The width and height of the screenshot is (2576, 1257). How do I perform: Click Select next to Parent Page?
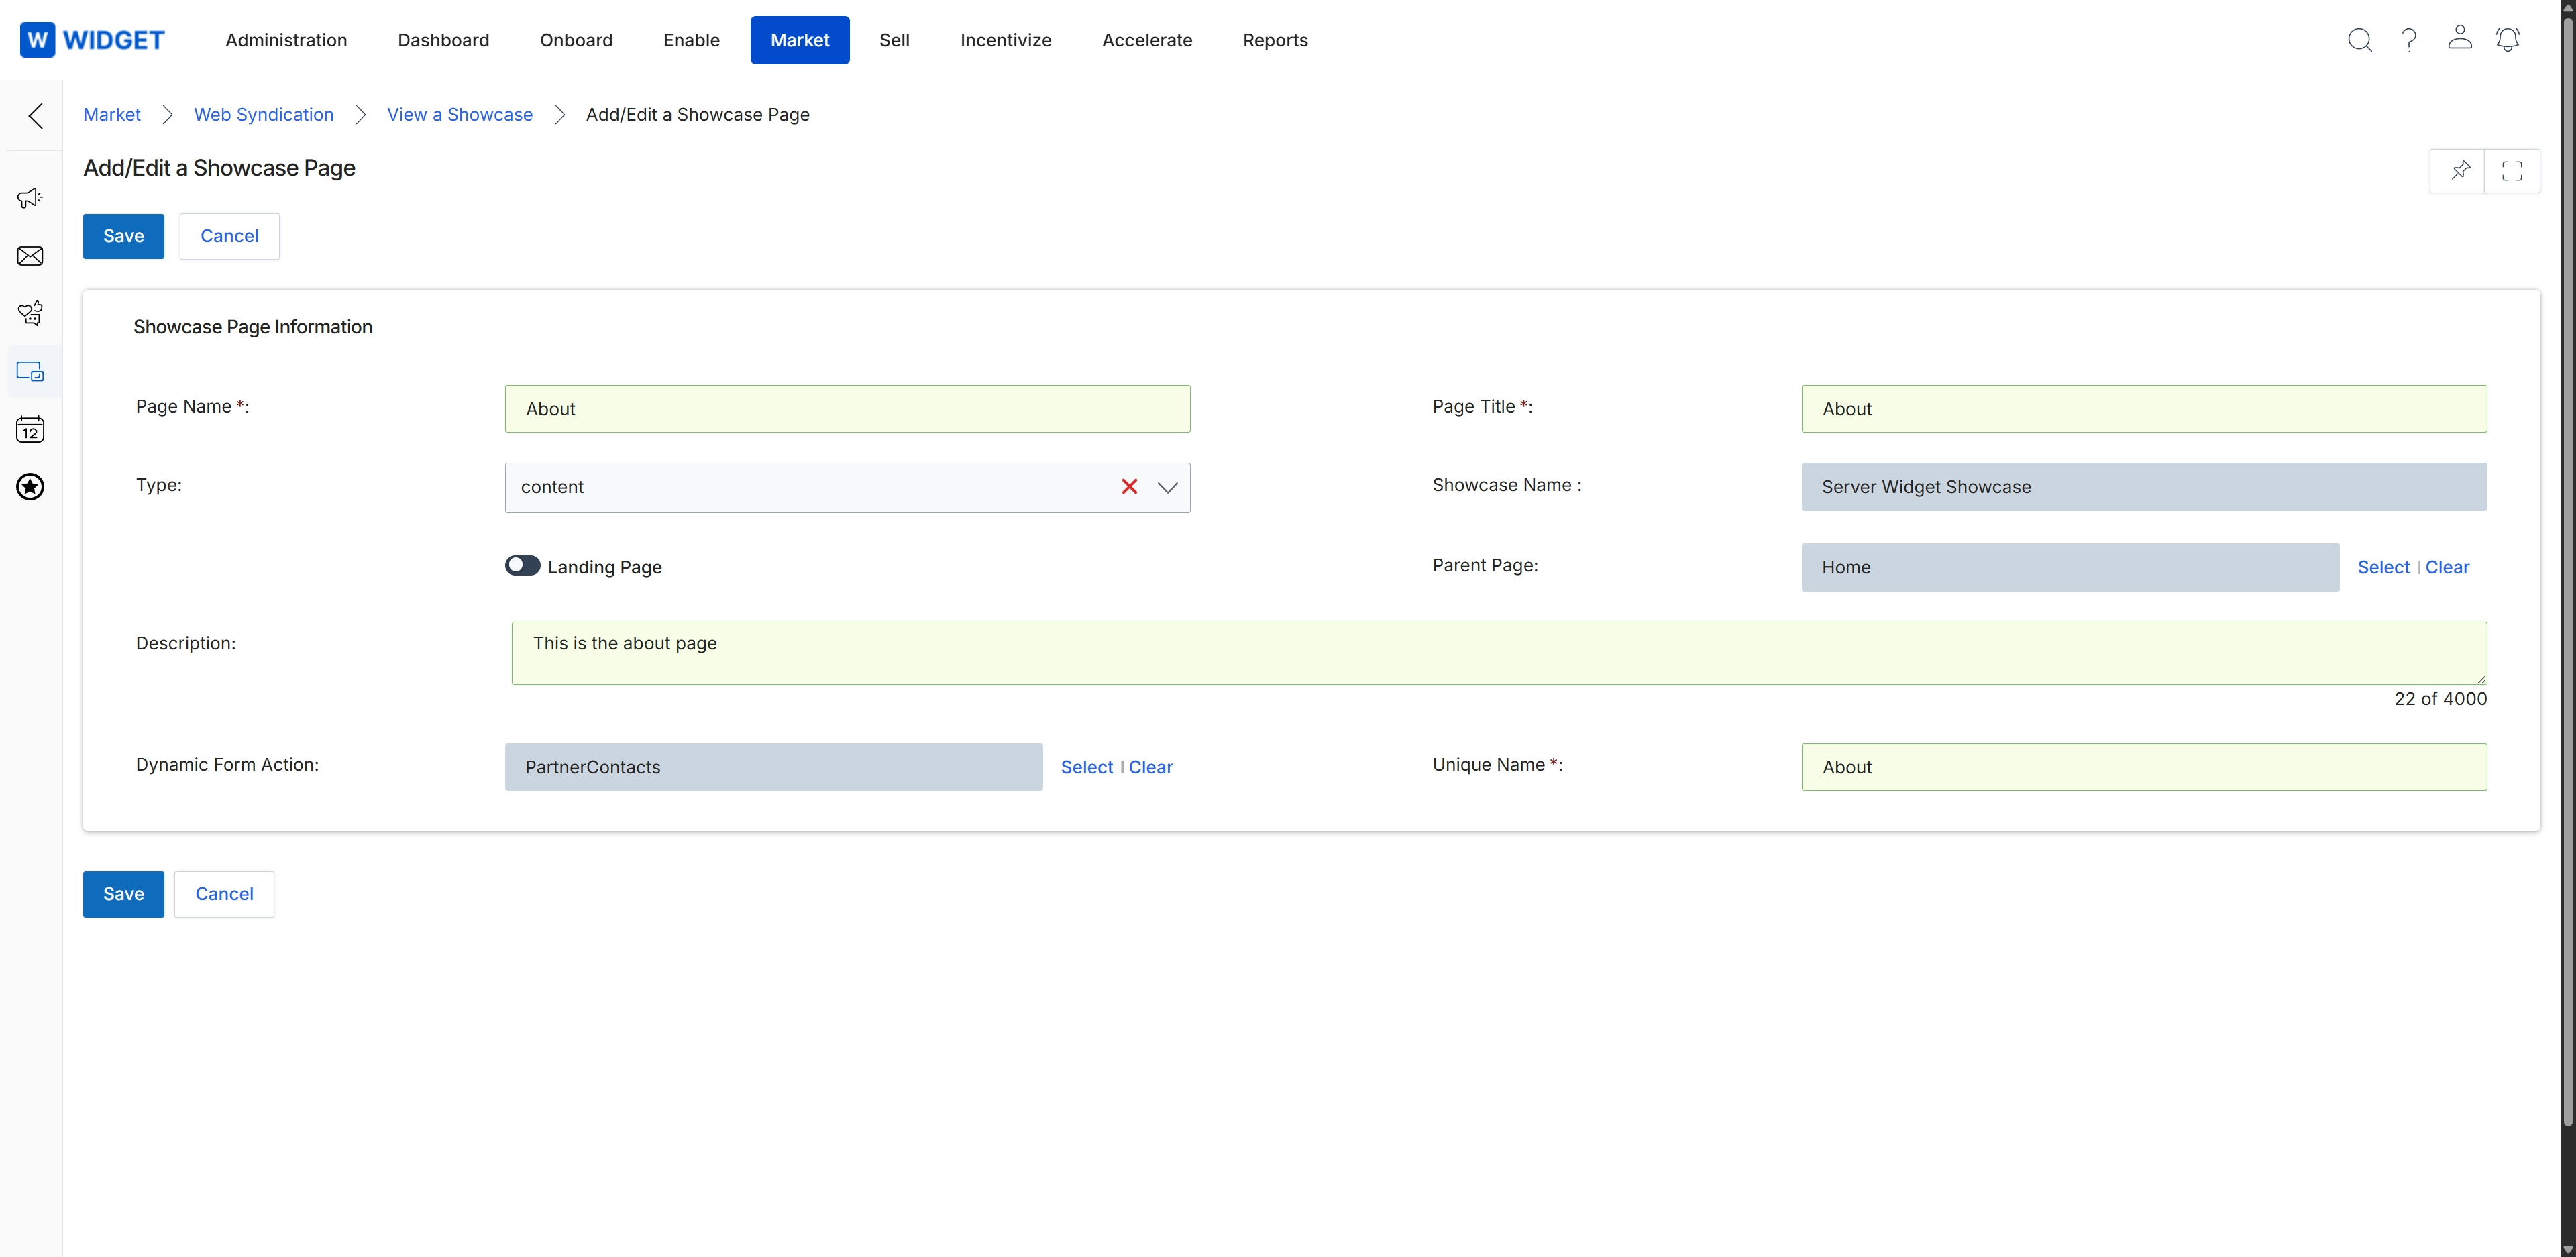click(2383, 567)
